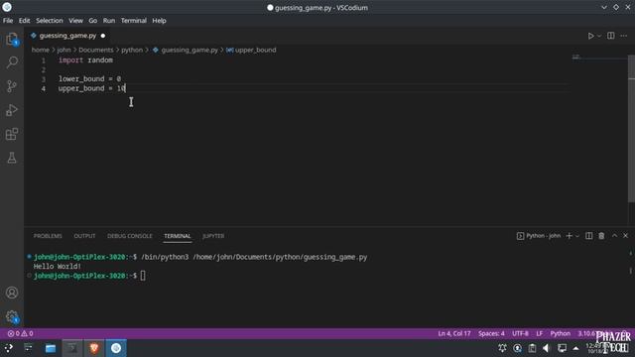Click 'upper_bound' symbol breadcrumb
Screen dimensions: 635x357
point(256,50)
